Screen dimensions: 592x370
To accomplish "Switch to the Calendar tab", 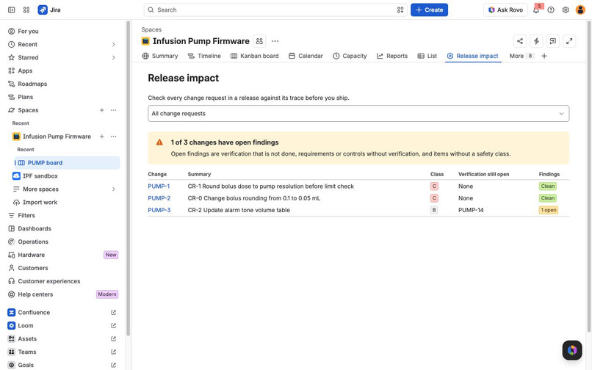I will pyautogui.click(x=306, y=56).
